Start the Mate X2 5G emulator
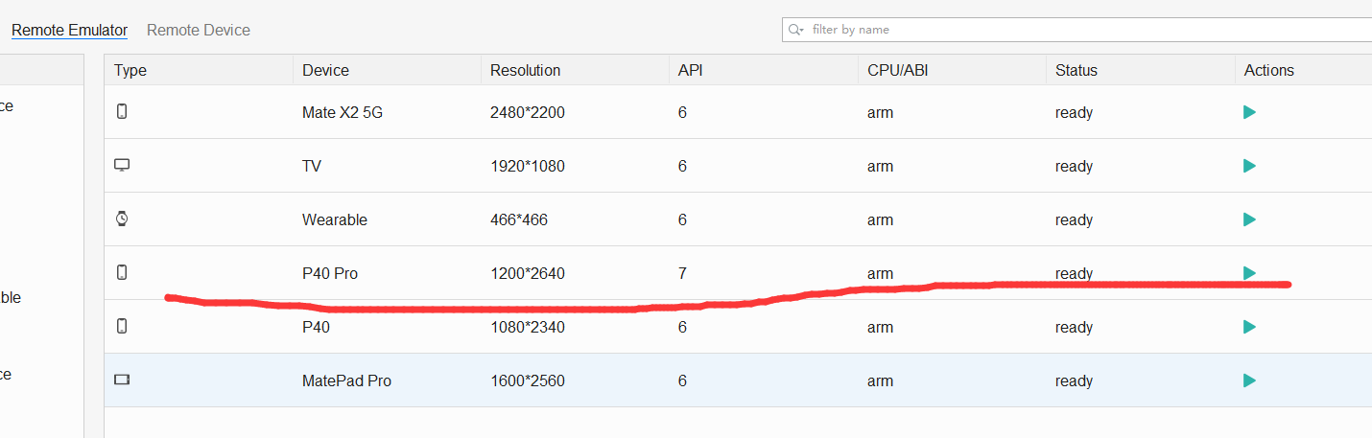Viewport: 1372px width, 438px height. [1249, 112]
